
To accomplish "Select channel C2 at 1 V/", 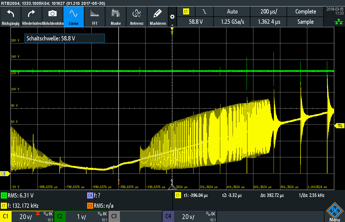I will coord(81,216).
